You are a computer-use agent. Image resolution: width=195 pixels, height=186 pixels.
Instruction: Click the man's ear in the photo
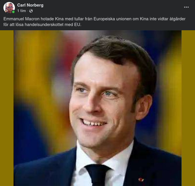(145, 107)
